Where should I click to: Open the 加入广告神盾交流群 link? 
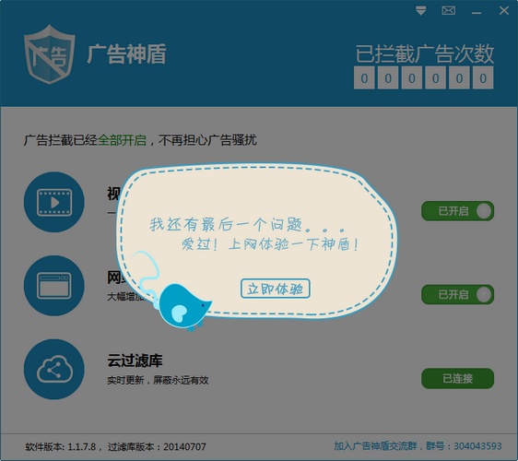point(418,446)
